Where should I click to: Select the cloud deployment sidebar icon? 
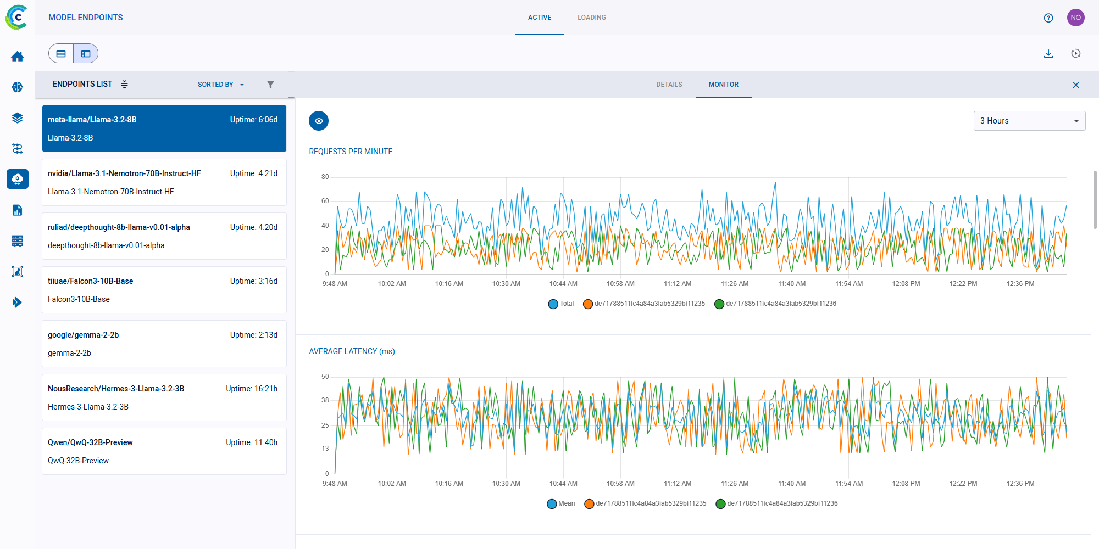17,179
